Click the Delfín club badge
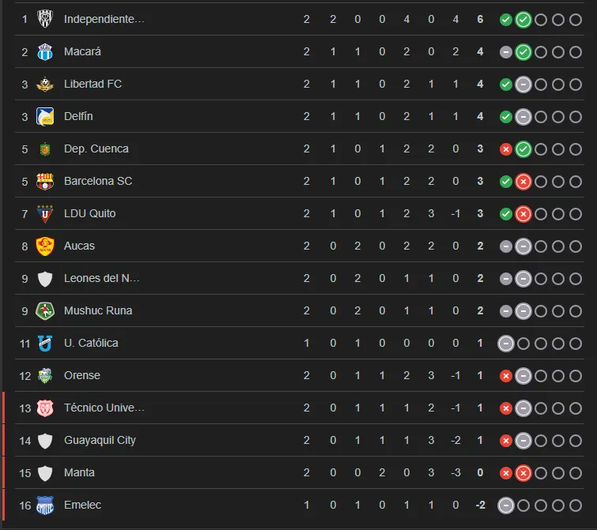 [x=45, y=116]
